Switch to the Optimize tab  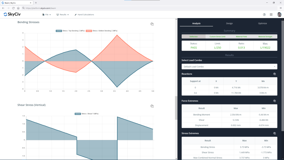click(262, 23)
